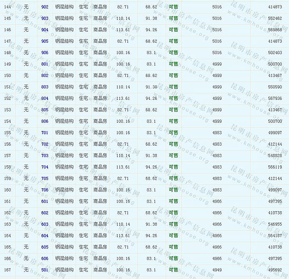
Task: Select total price 569868 cell
Action: coord(274,30)
